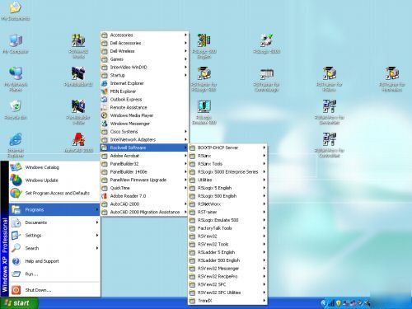Open RSView32 RecipePro menu folder
This screenshot has height=309, width=412.
(x=227, y=276)
